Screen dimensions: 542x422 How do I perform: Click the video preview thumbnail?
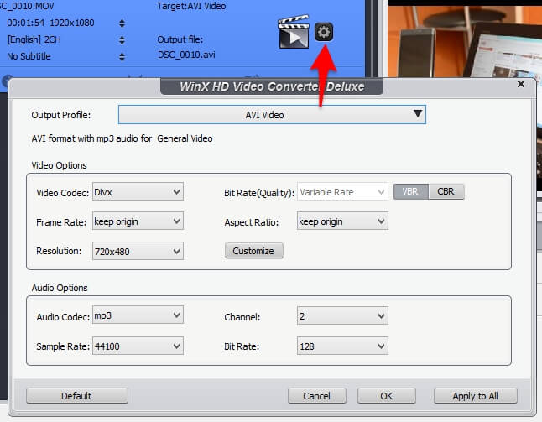pyautogui.click(x=465, y=41)
